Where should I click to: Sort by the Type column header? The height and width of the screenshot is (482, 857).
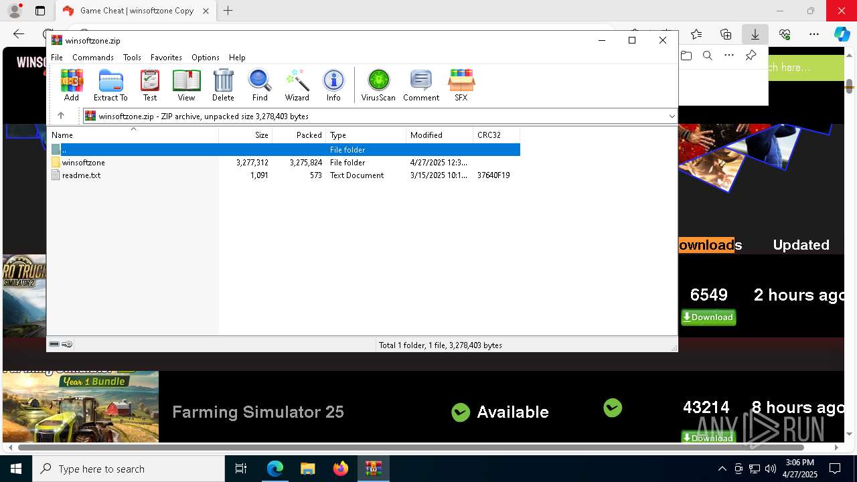(366, 135)
